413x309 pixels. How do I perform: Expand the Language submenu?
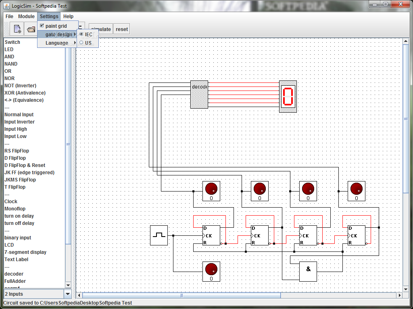[58, 43]
